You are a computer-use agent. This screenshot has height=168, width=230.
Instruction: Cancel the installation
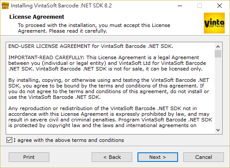tap(203, 157)
